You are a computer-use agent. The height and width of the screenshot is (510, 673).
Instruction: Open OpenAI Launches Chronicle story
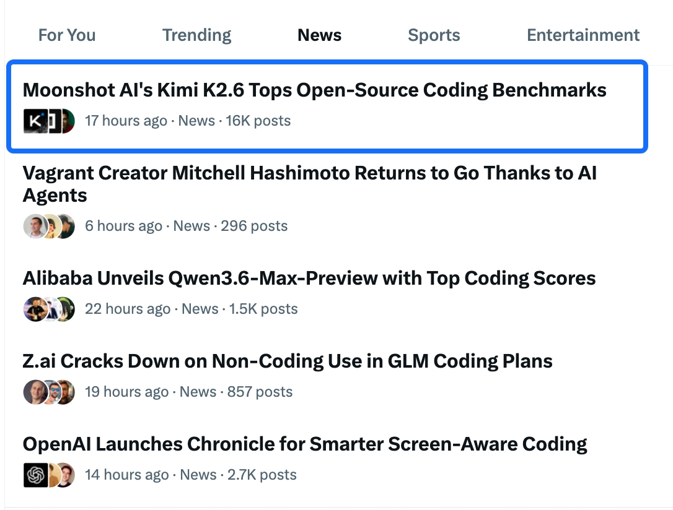305,444
